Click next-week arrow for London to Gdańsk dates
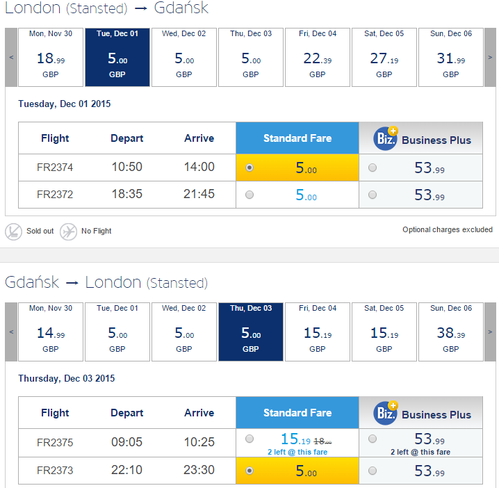The width and height of the screenshot is (499, 488). [x=490, y=57]
